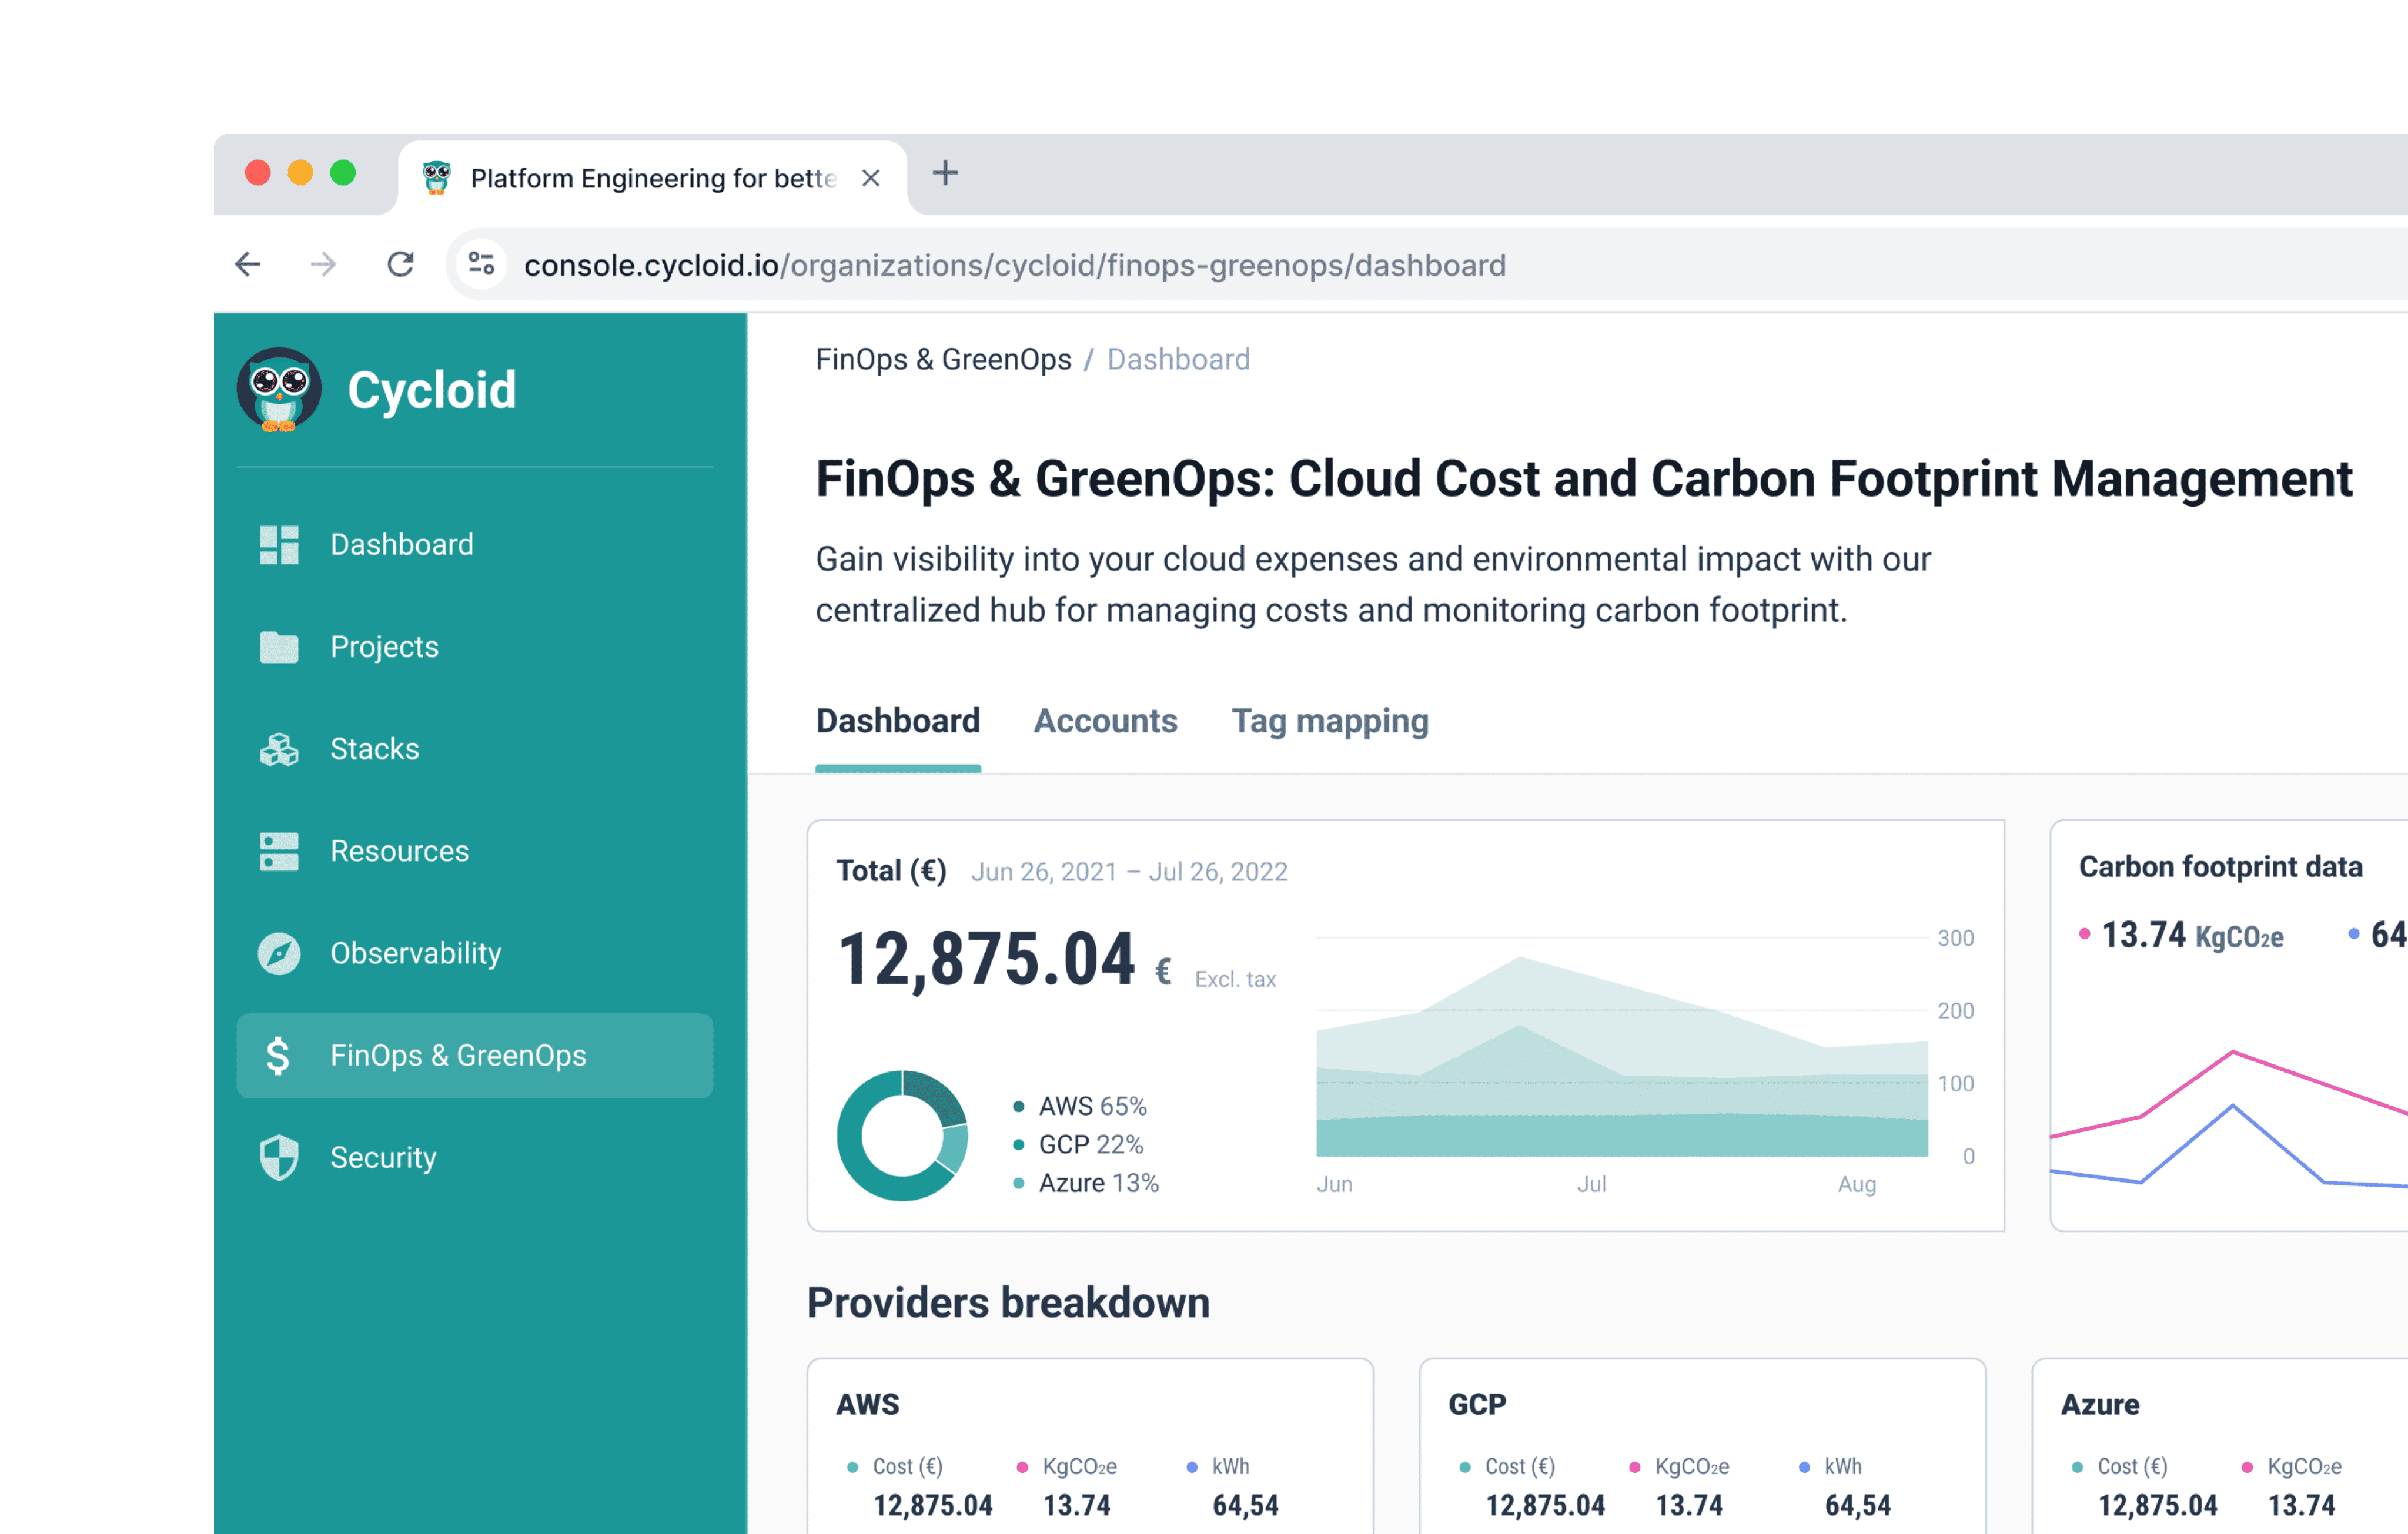Open Observability in the sidebar
Image resolution: width=2408 pixels, height=1534 pixels.
475,953
